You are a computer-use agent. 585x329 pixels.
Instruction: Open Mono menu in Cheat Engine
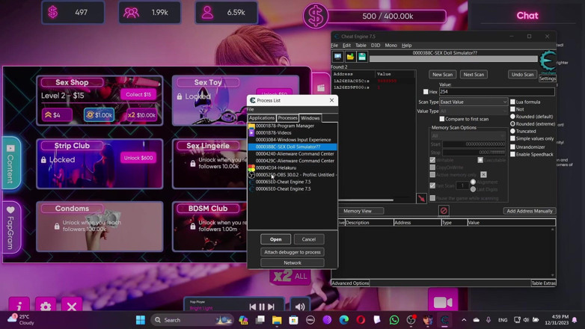click(x=390, y=45)
